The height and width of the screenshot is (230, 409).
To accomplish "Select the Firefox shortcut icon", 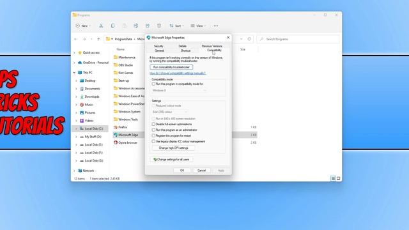I will point(116,127).
